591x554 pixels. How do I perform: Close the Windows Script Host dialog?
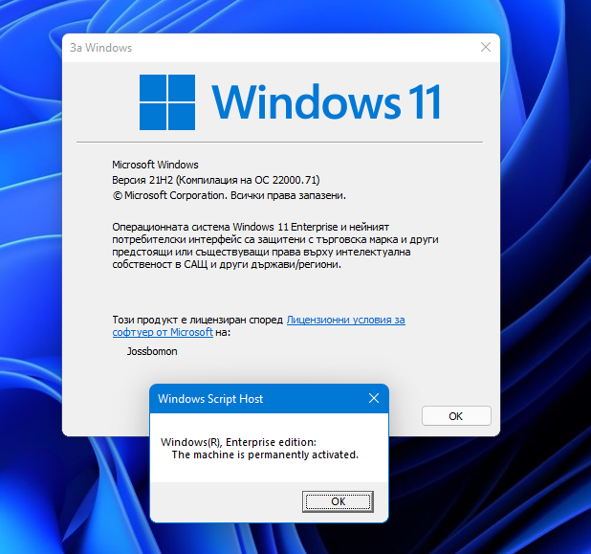point(374,398)
